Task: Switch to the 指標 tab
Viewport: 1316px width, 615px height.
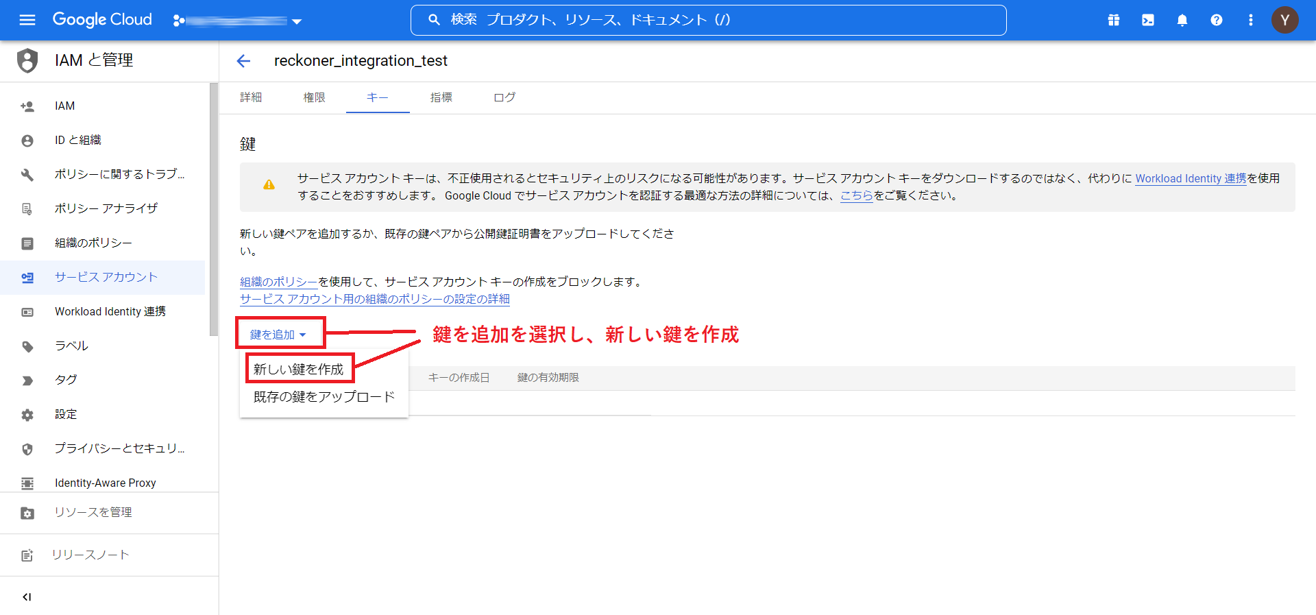Action: 441,97
